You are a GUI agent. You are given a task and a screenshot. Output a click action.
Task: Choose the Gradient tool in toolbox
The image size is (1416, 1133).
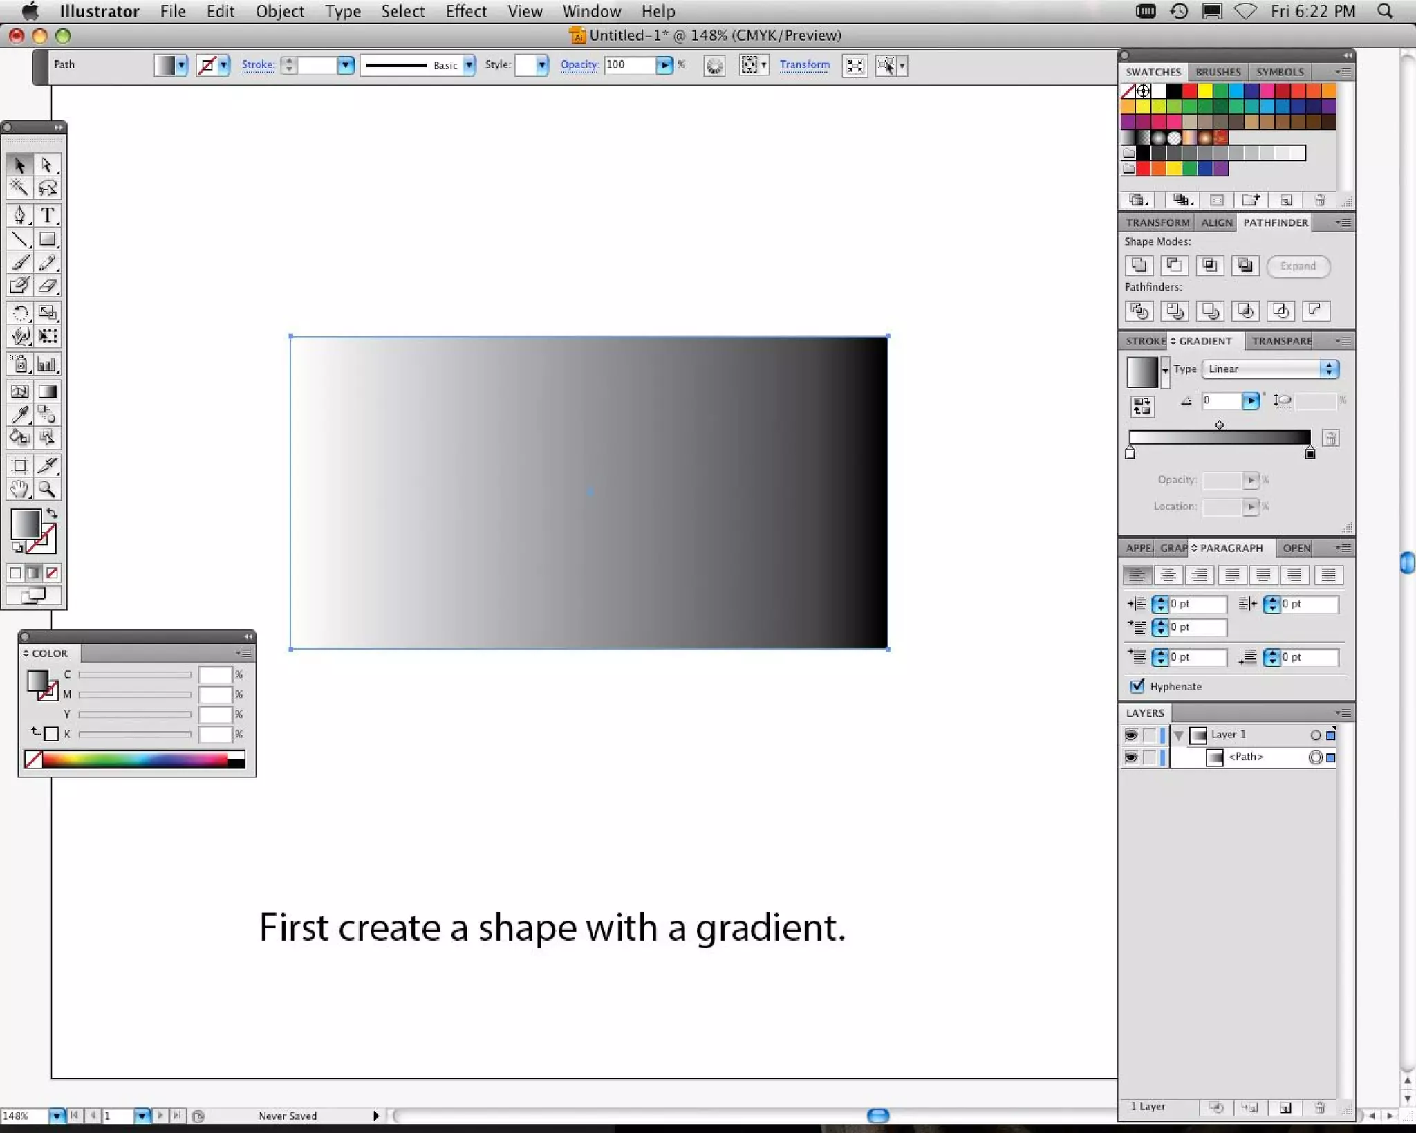(47, 392)
